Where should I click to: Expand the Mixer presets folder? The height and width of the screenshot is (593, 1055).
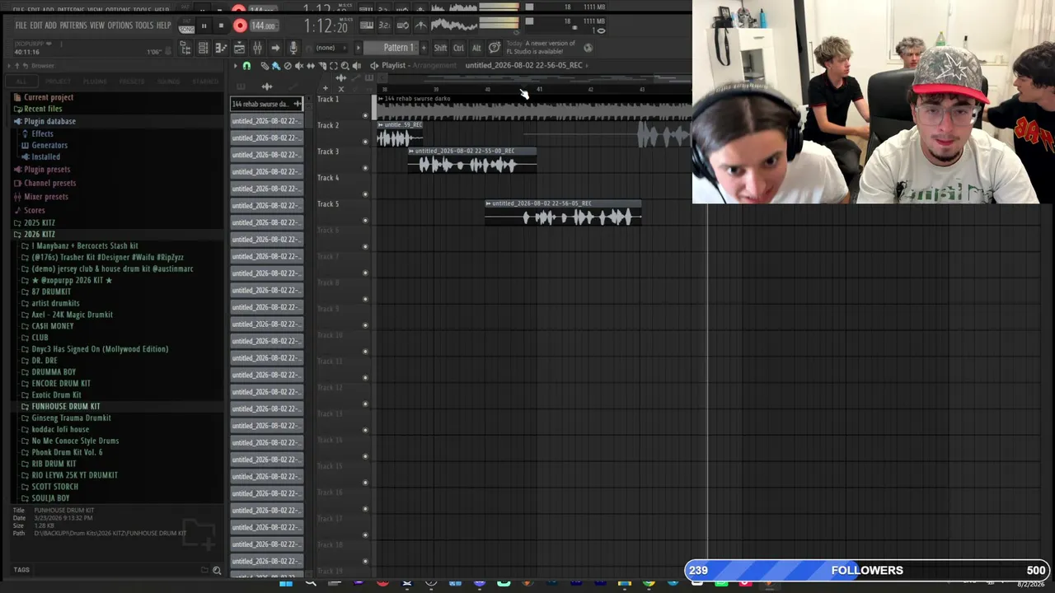pos(46,197)
